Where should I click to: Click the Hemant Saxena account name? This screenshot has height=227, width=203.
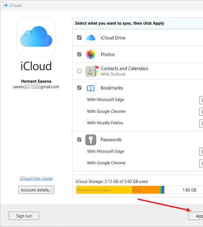click(x=36, y=81)
